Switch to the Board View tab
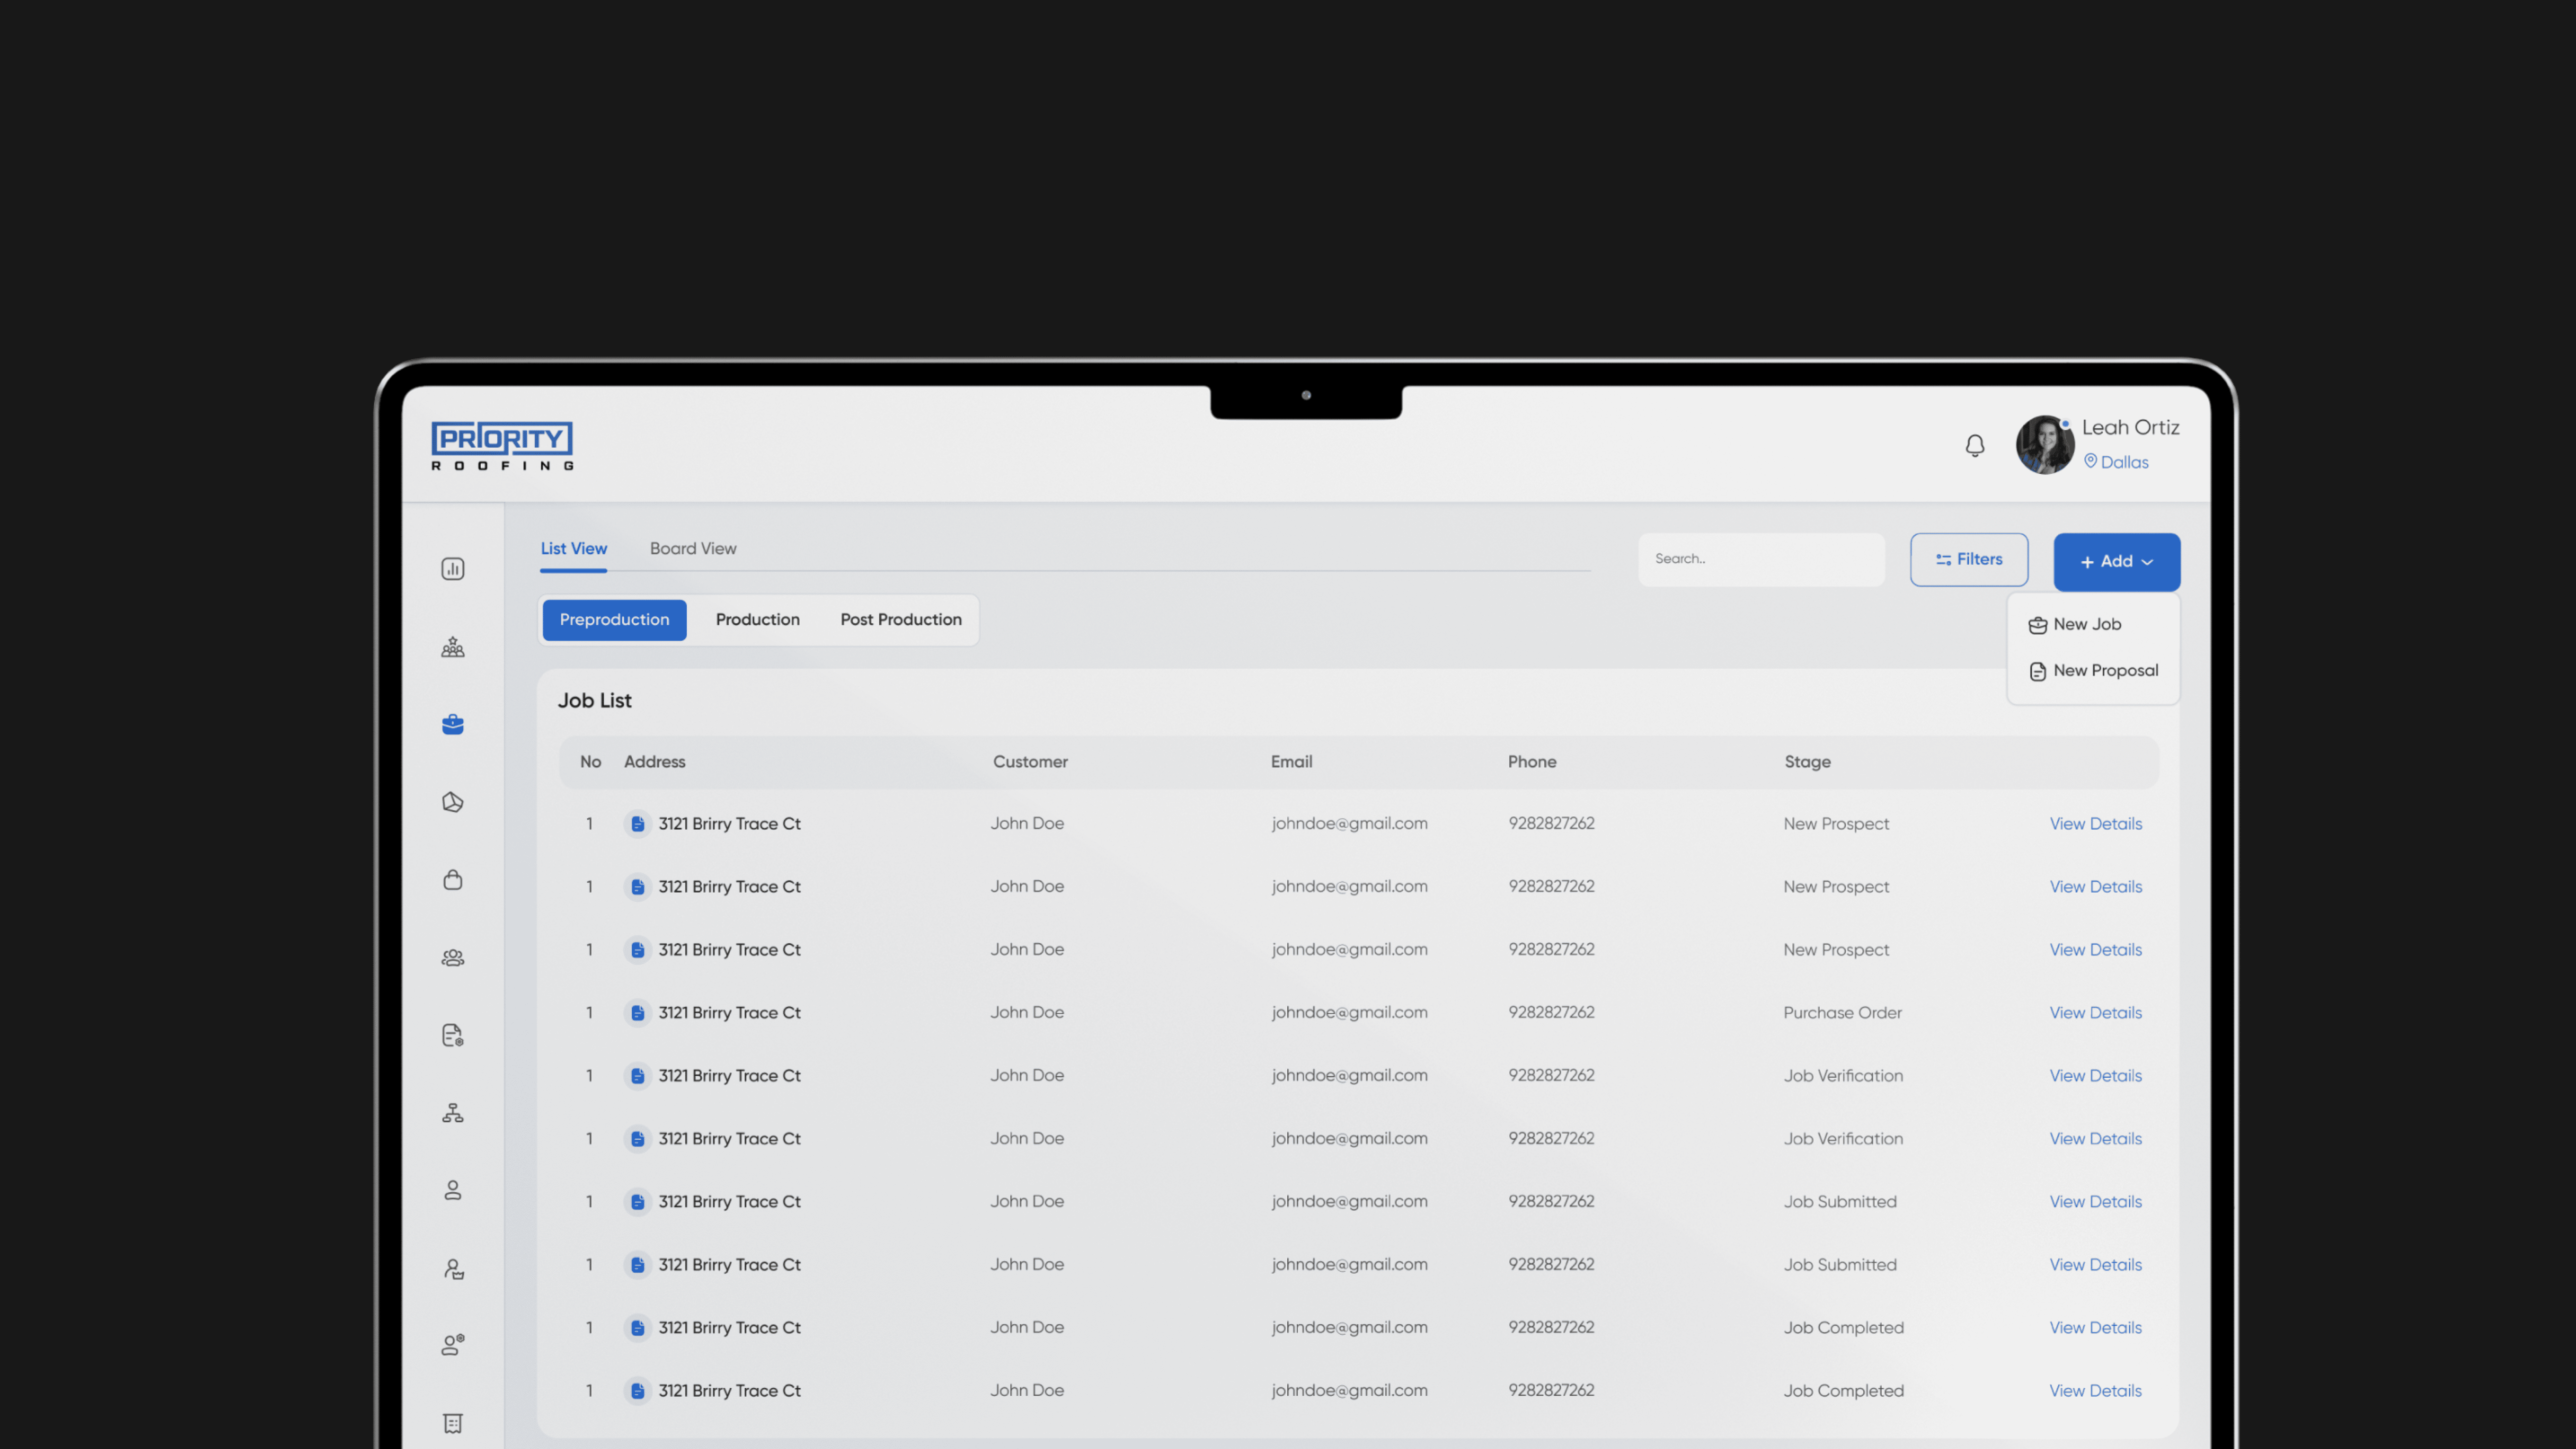This screenshot has width=2576, height=1449. [x=693, y=548]
